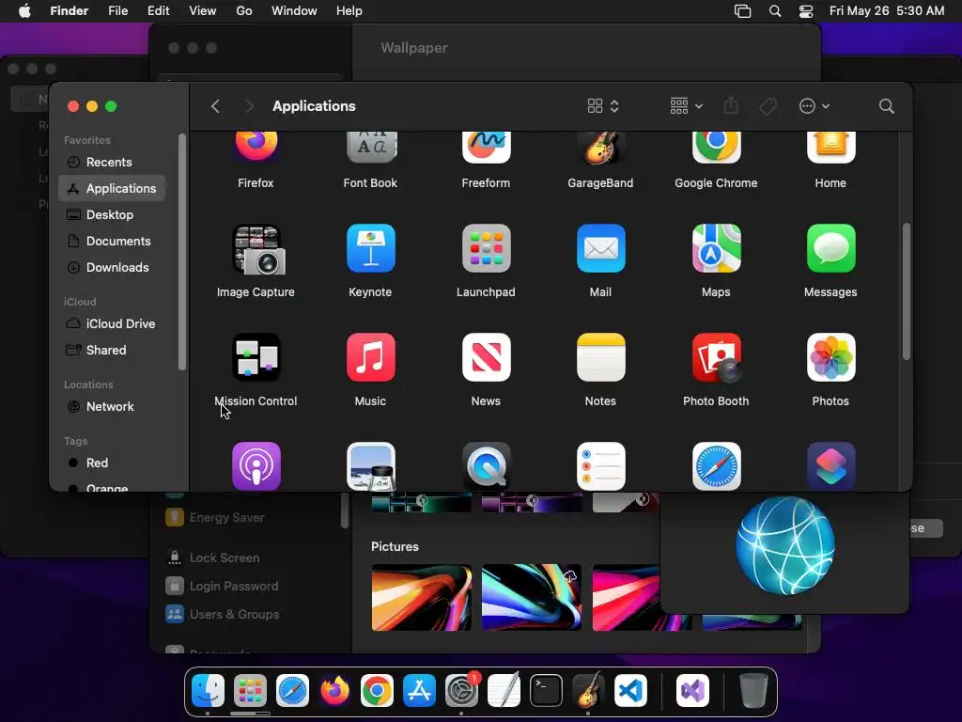Click the date and time in the menu bar
The image size is (962, 722).
tap(887, 11)
